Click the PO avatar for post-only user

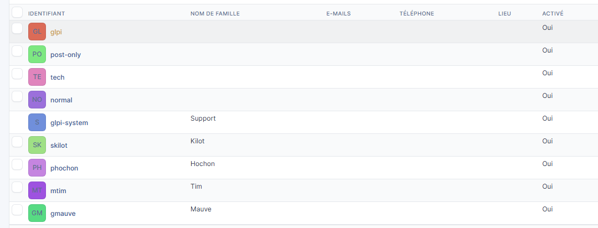coord(37,54)
